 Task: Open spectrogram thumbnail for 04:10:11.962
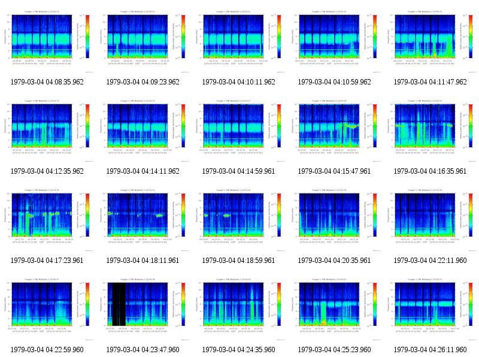(239, 41)
